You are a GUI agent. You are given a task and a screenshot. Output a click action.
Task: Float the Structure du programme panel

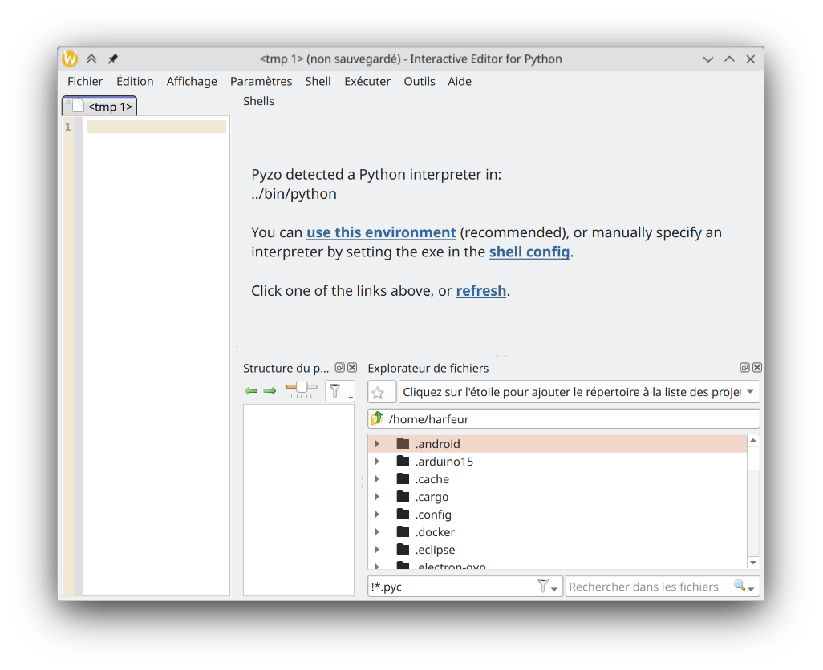(x=340, y=368)
